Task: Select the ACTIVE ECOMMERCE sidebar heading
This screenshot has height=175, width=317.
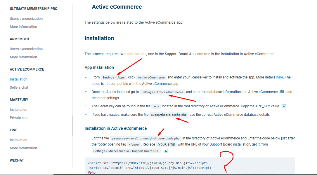Action: [27, 69]
